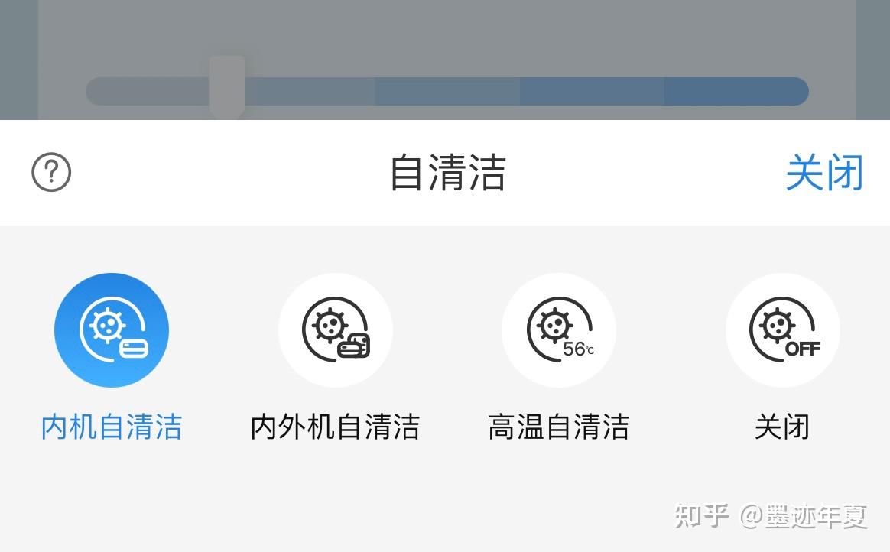Choose the 内外机自清洁 germ icon
The height and width of the screenshot is (552, 890).
pos(336,330)
